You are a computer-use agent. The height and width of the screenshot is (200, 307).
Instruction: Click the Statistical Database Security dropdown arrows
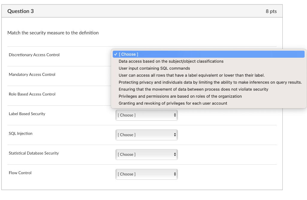coord(175,155)
